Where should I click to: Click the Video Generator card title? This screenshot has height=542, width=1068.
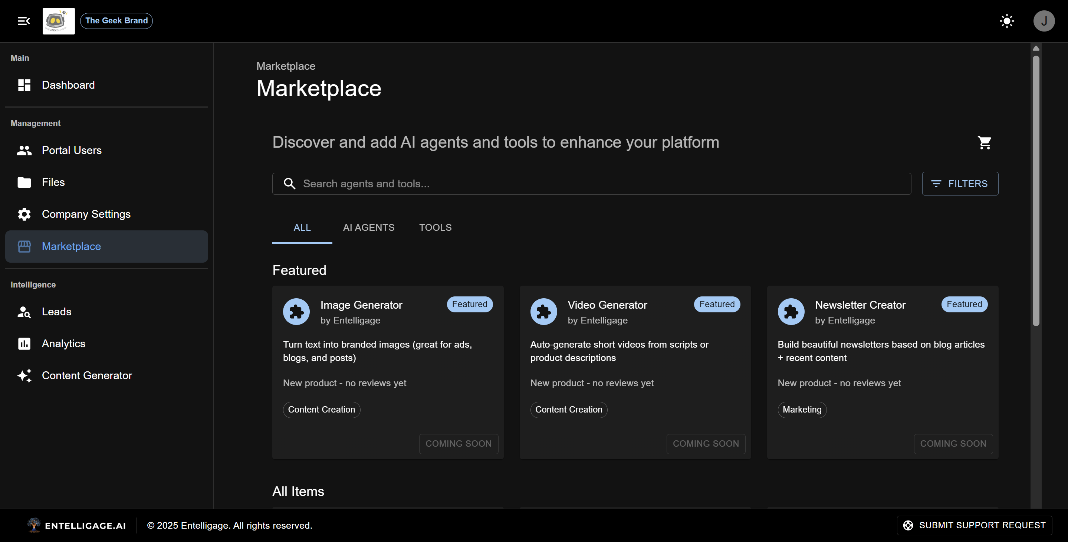pos(607,305)
